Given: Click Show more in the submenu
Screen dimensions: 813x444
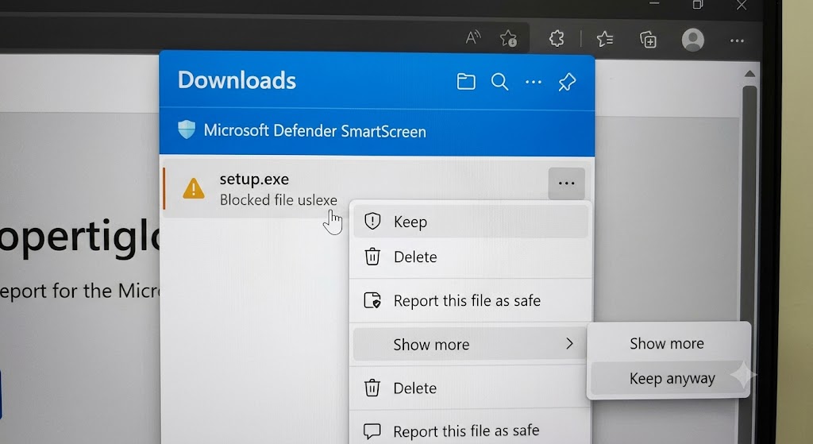Looking at the screenshot, I should click(669, 343).
